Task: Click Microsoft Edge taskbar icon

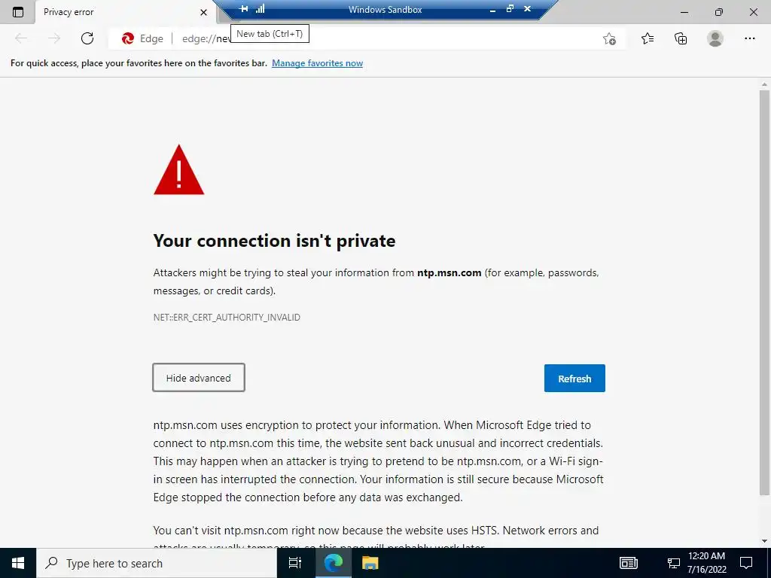Action: [x=333, y=563]
